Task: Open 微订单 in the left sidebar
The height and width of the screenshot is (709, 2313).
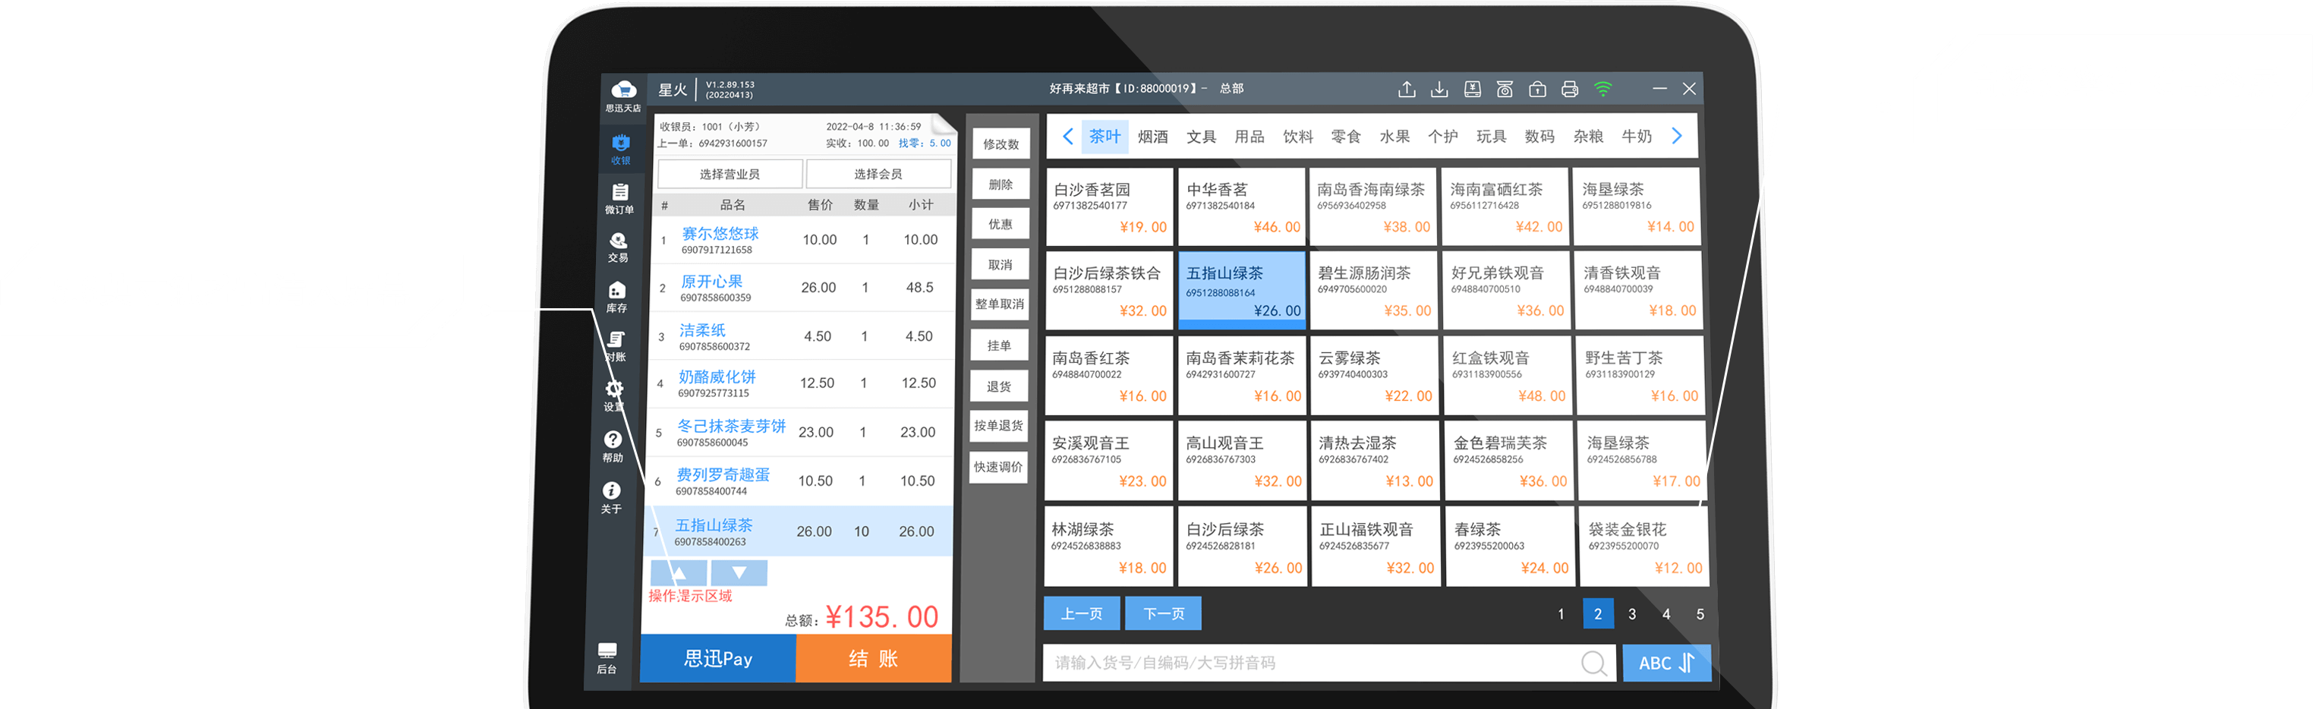Action: 619,198
